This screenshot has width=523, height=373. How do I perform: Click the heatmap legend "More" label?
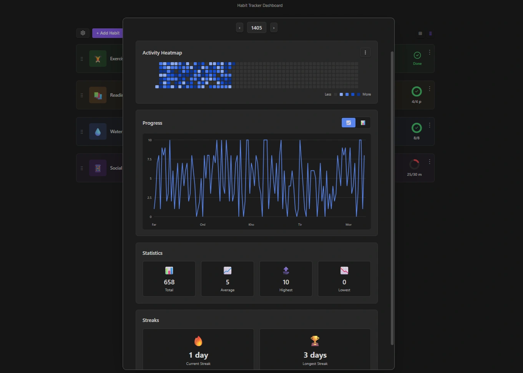click(367, 94)
